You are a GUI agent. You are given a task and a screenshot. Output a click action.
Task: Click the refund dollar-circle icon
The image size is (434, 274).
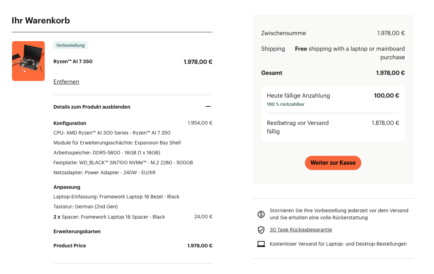coord(261,214)
